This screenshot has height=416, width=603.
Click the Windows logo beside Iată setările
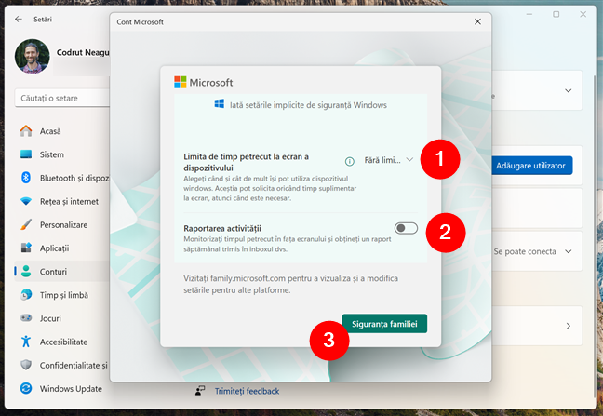[220, 104]
